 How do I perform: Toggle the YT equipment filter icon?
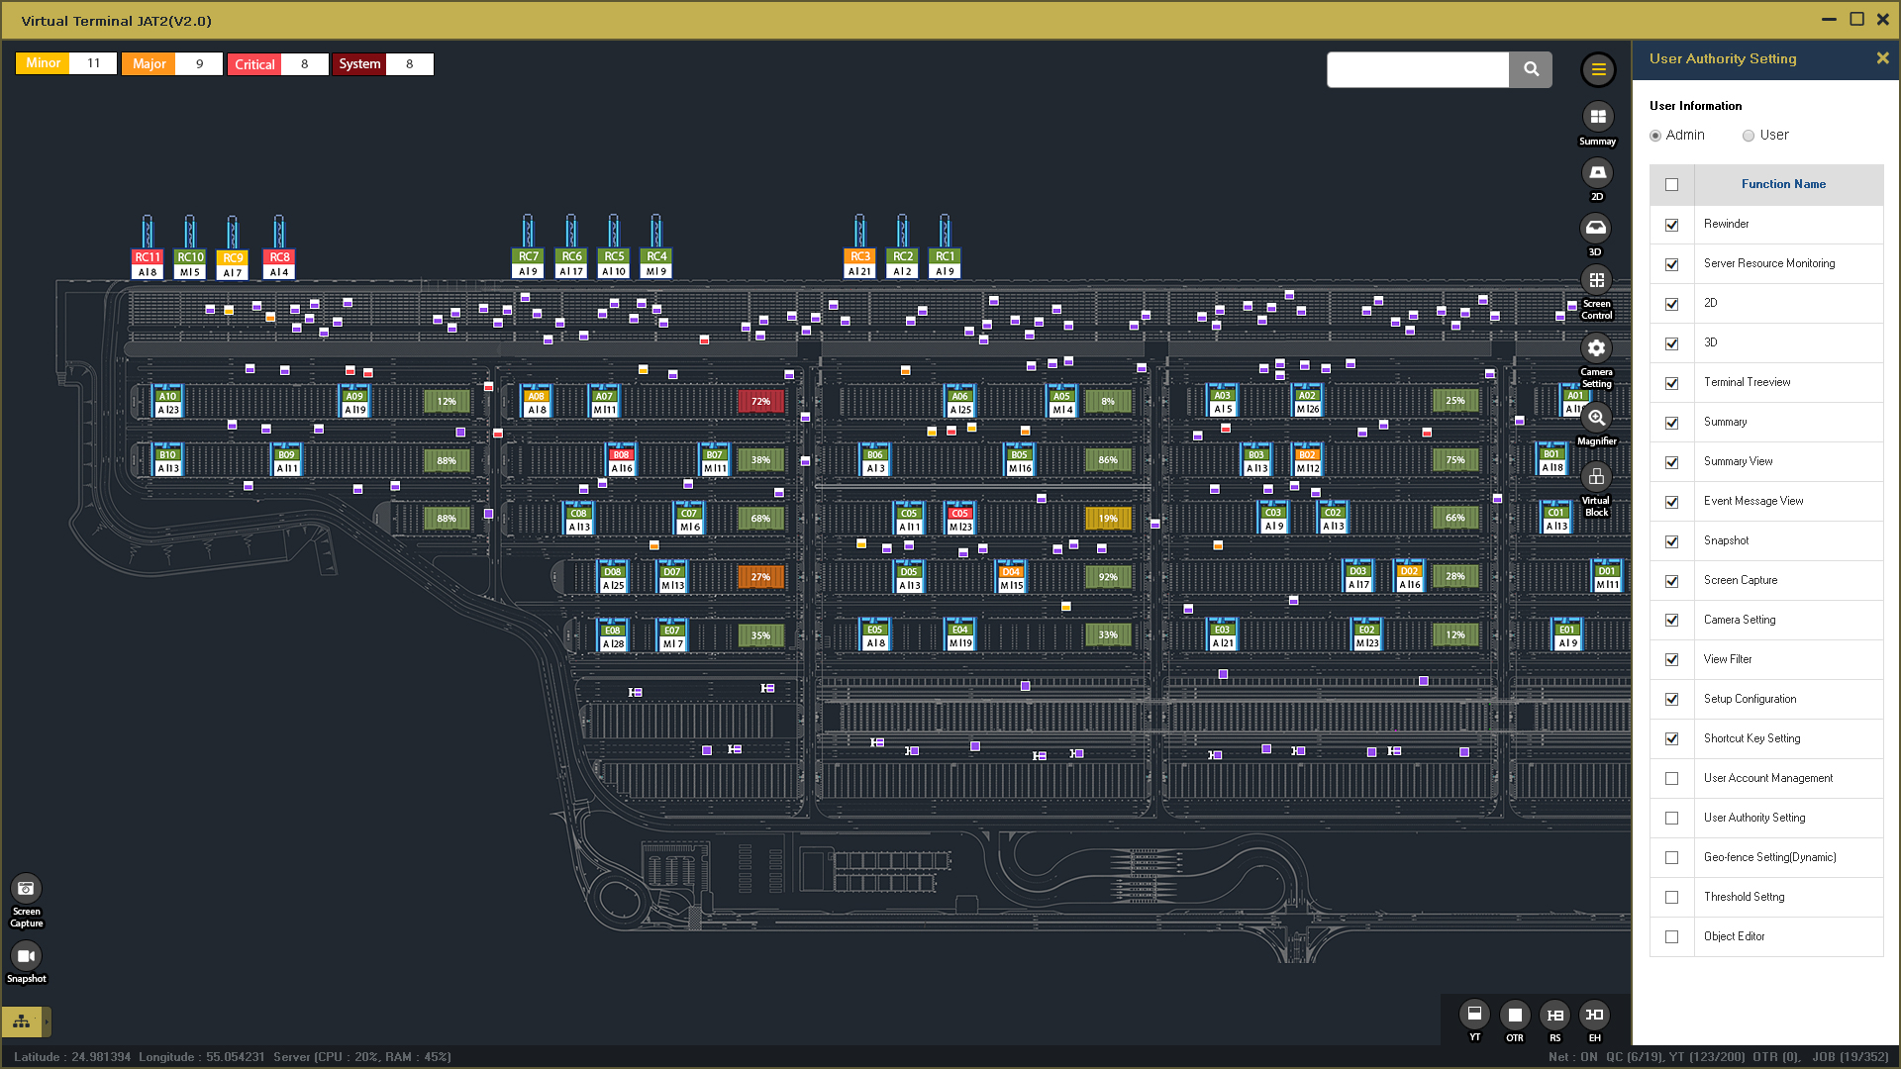[x=1474, y=1015]
